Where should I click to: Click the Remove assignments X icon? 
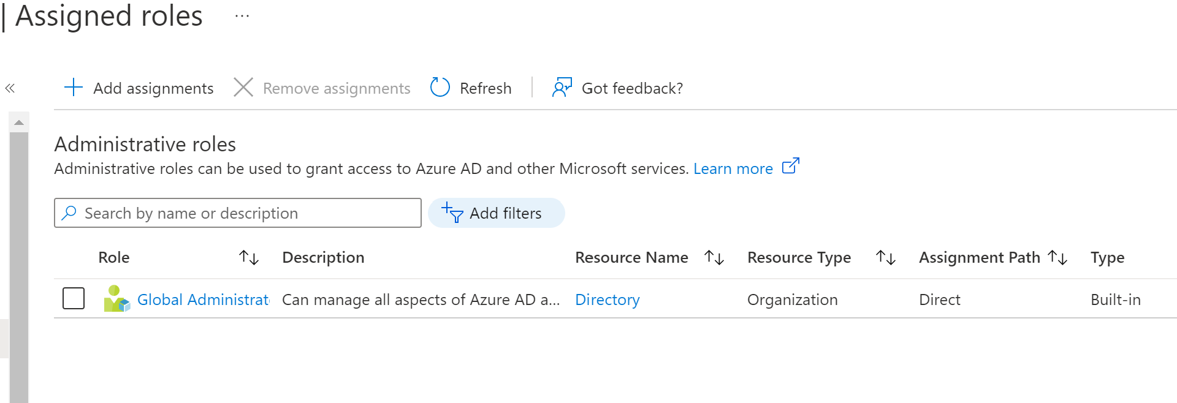click(x=243, y=87)
